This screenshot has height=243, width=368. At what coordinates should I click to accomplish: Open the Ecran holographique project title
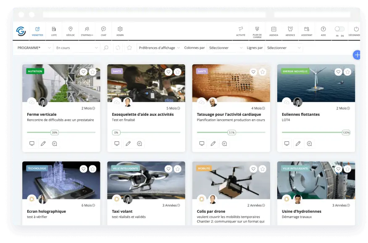pyautogui.click(x=47, y=212)
